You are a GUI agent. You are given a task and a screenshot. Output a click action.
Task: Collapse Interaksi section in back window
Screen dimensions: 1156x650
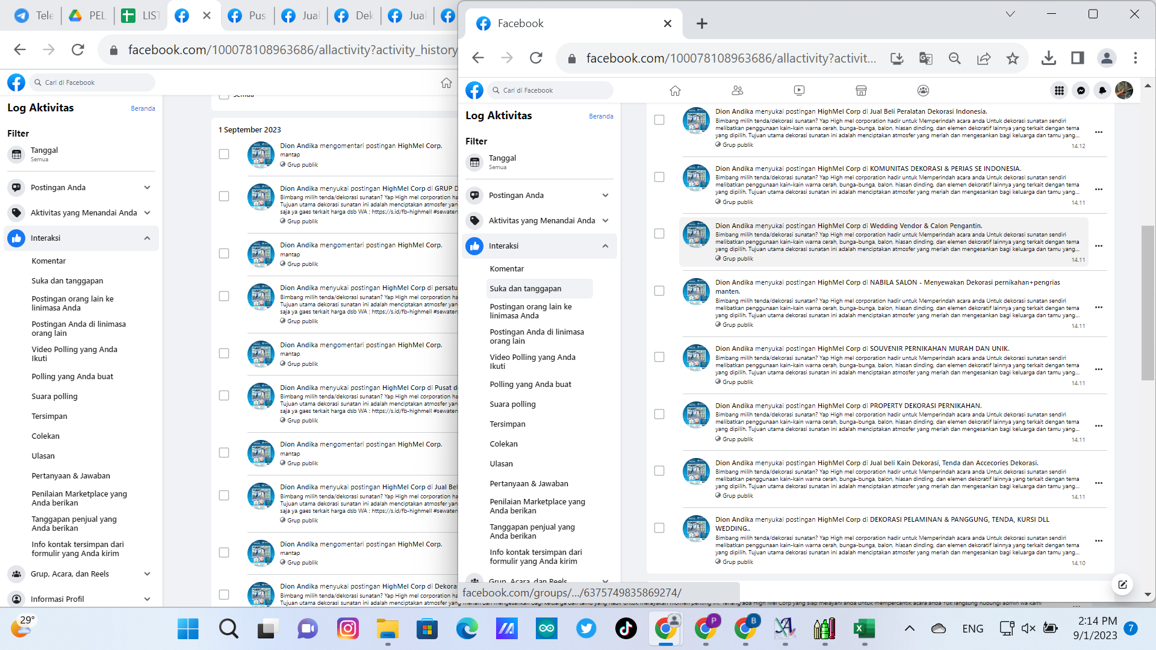[x=81, y=238]
